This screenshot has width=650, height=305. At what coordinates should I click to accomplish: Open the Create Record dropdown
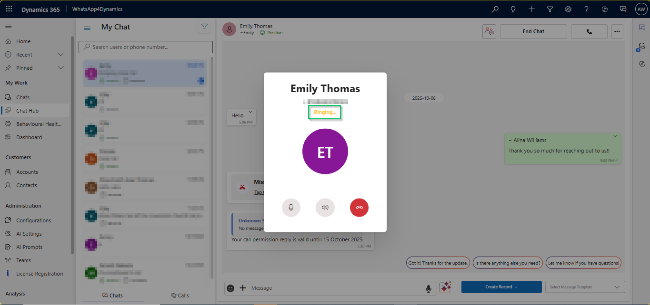click(x=501, y=287)
